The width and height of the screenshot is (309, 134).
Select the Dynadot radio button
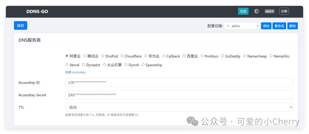pyautogui.click(x=84, y=65)
